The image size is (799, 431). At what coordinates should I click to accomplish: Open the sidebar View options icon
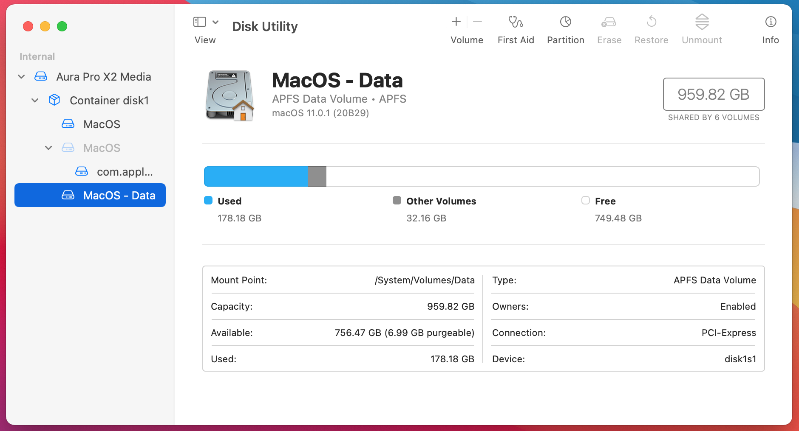pyautogui.click(x=200, y=22)
